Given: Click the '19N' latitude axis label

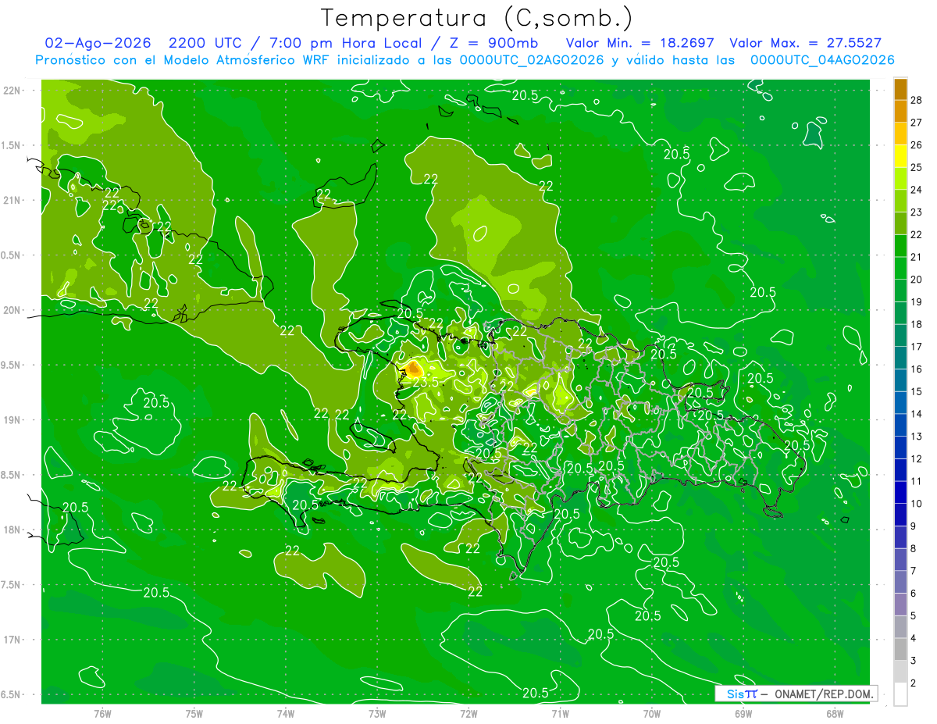Looking at the screenshot, I should point(12,420).
